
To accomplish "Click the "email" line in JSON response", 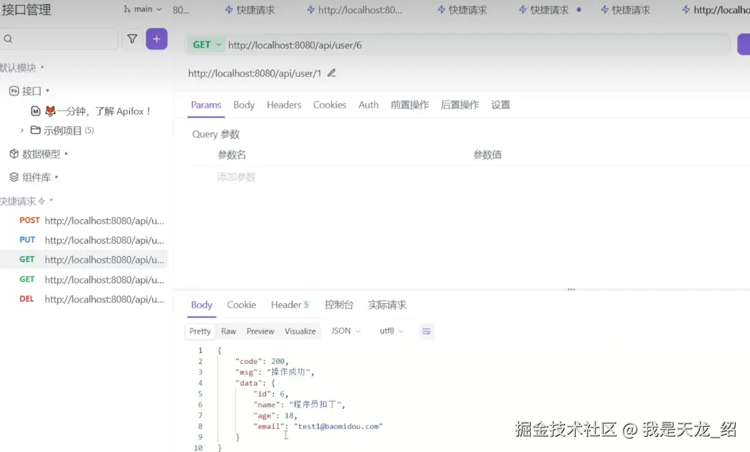I will pos(318,426).
